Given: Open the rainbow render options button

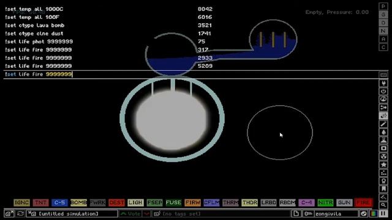Looking at the screenshot, I should [x=374, y=214].
